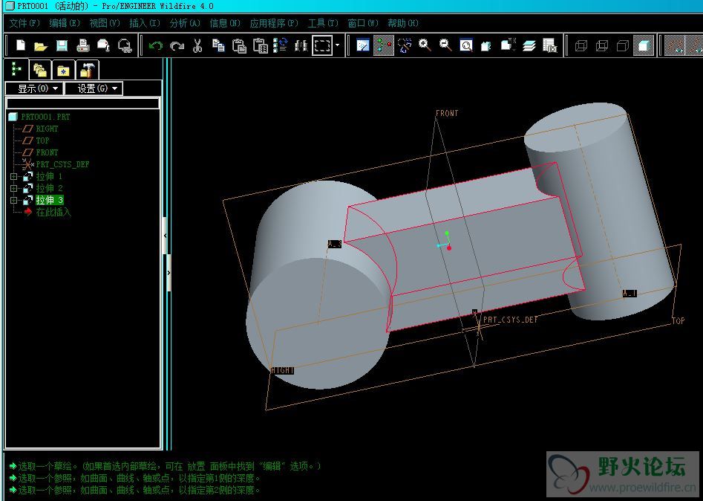
Task: Select the Model Tree navigator tab
Action: pyautogui.click(x=16, y=69)
